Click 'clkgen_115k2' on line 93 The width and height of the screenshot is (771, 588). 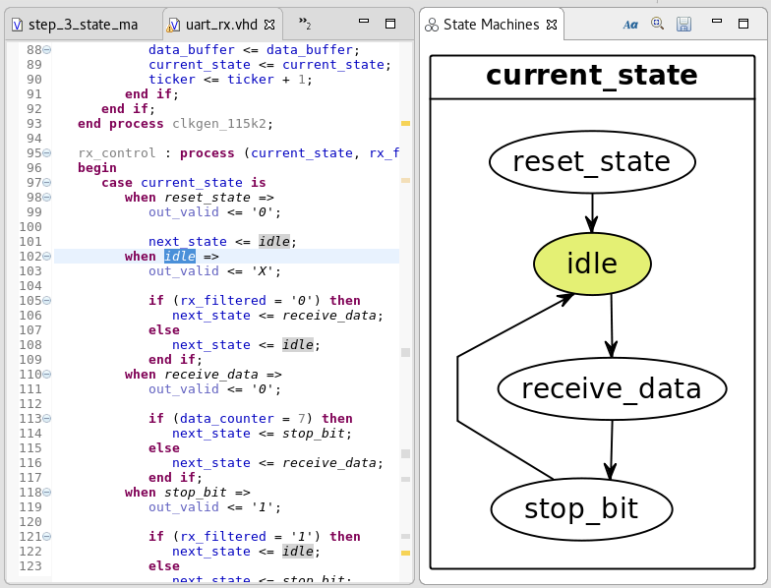tap(219, 124)
